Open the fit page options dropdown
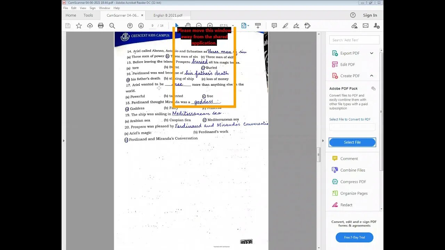This screenshot has width=445, height=250. click(245, 26)
